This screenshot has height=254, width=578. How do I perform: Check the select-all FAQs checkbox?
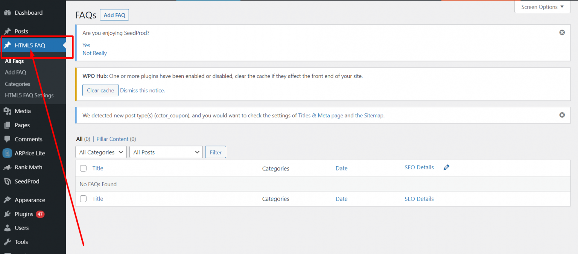[83, 168]
